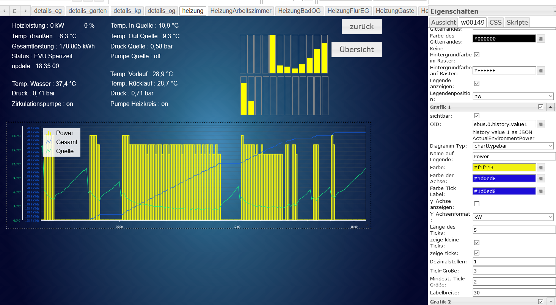Image resolution: width=556 pixels, height=305 pixels.
Task: Select 'Temp. Wasser : 37,4 °C' text
Action: (x=44, y=84)
